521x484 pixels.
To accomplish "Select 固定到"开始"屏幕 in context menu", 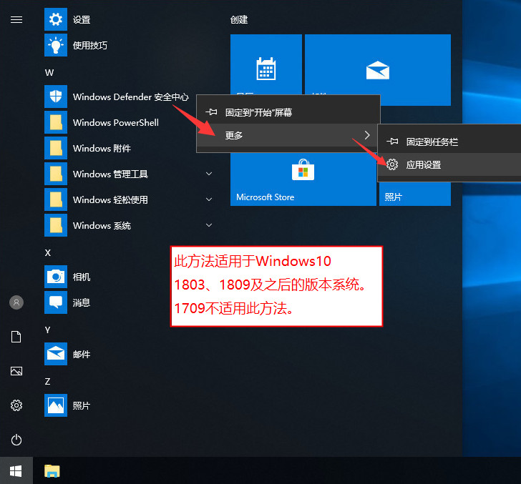I will (x=288, y=112).
